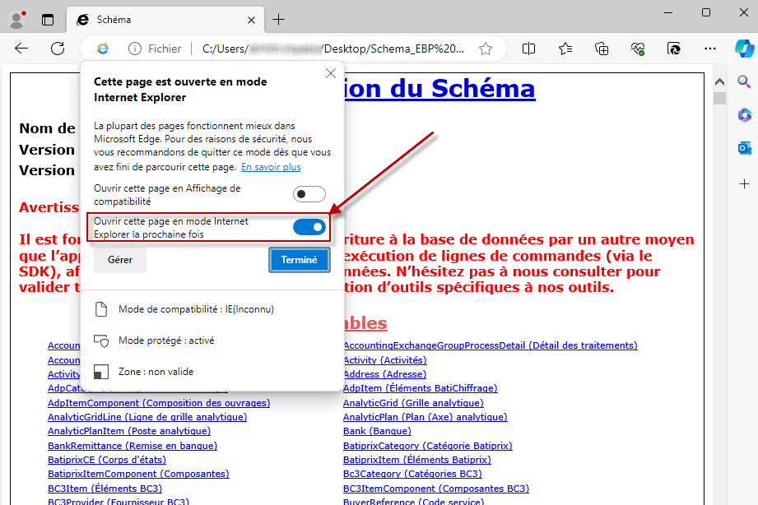758x505 pixels.
Task: Open AnalyticPlanItem (Poste analytique) link
Action: tap(129, 431)
